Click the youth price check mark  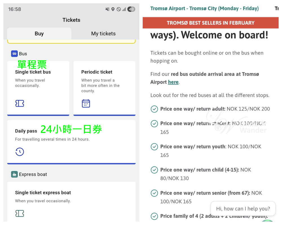154,147
